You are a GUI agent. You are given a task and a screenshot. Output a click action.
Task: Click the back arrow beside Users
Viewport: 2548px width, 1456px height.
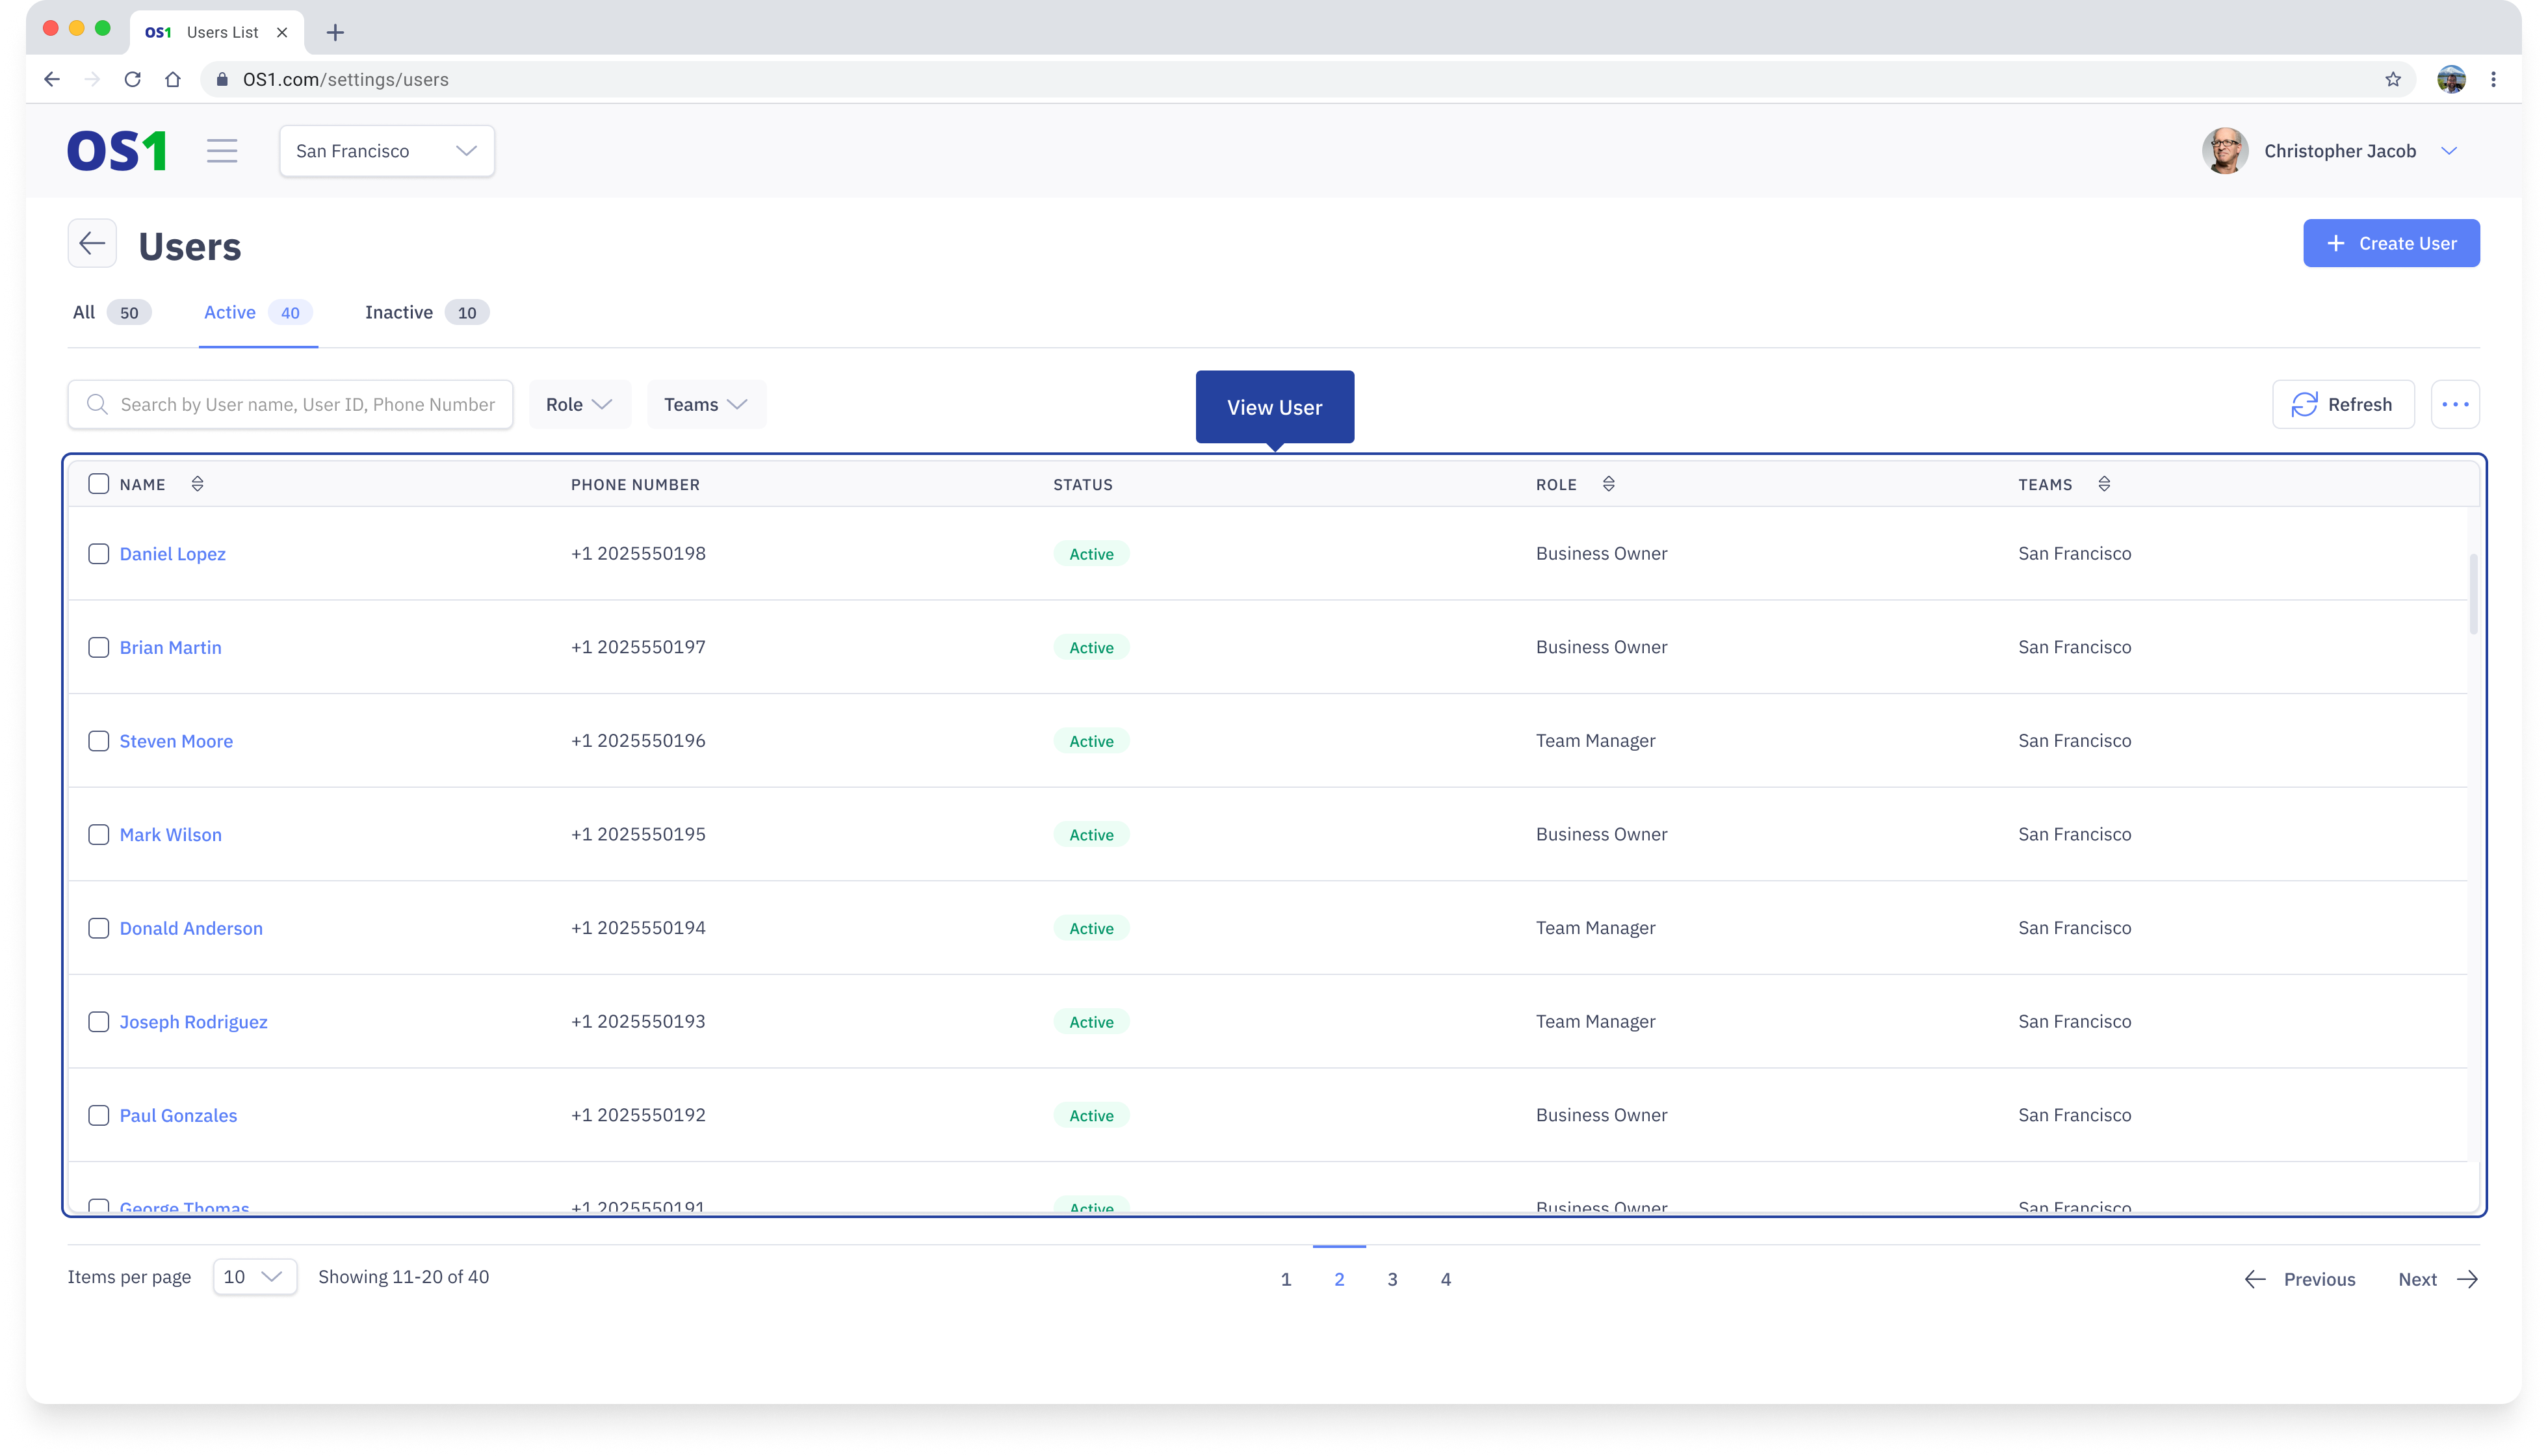coord(92,243)
